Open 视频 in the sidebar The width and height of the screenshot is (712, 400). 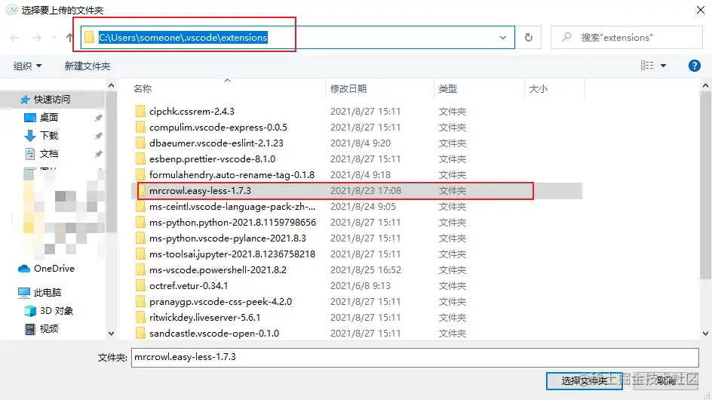pyautogui.click(x=48, y=328)
